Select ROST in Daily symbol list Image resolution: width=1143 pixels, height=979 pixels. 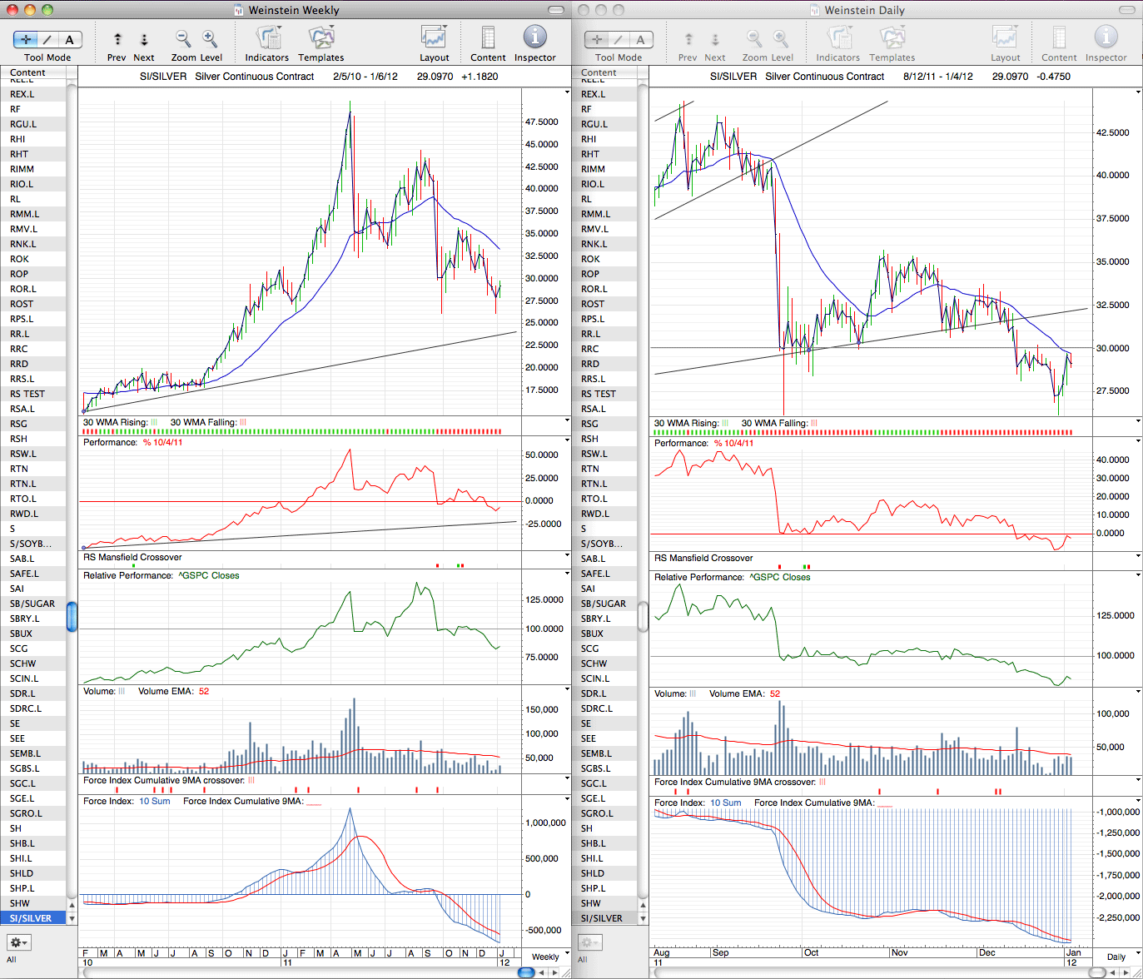pos(604,304)
